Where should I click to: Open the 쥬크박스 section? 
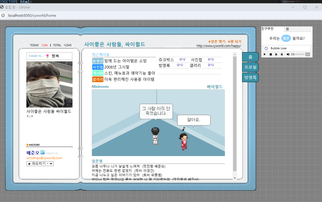pos(166,60)
